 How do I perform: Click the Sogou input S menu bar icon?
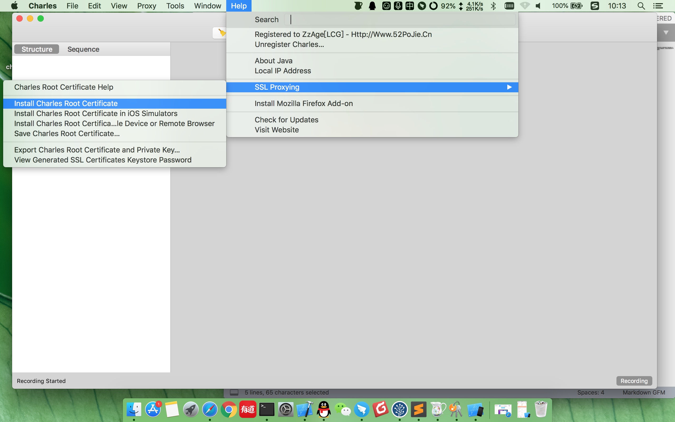(x=594, y=6)
